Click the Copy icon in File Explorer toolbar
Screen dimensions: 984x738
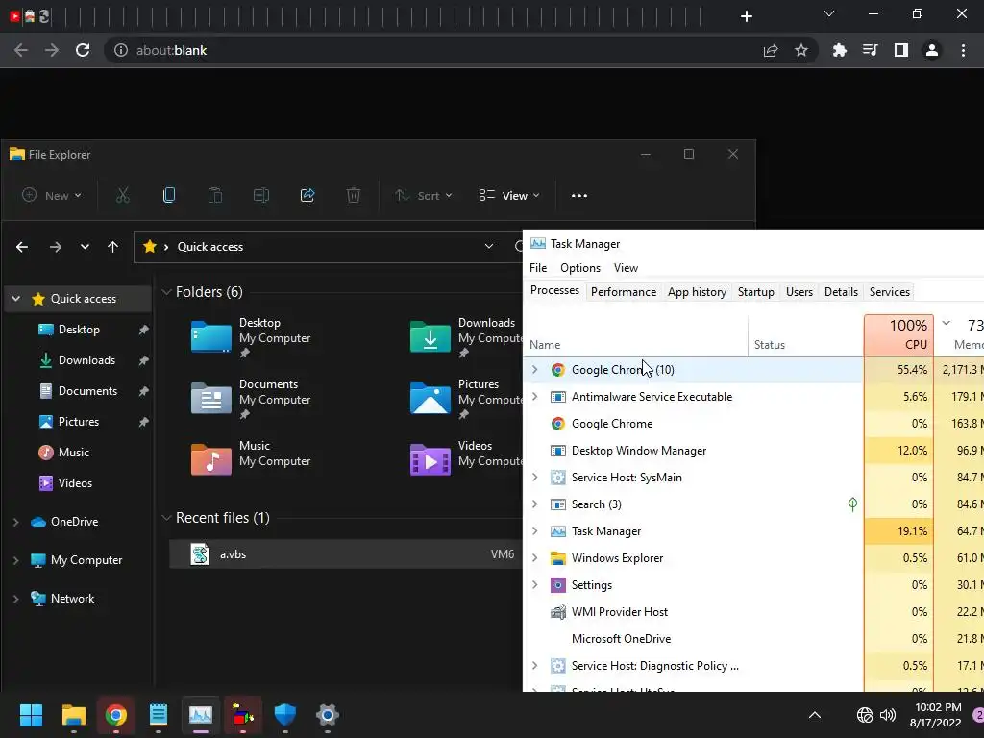pyautogui.click(x=169, y=196)
